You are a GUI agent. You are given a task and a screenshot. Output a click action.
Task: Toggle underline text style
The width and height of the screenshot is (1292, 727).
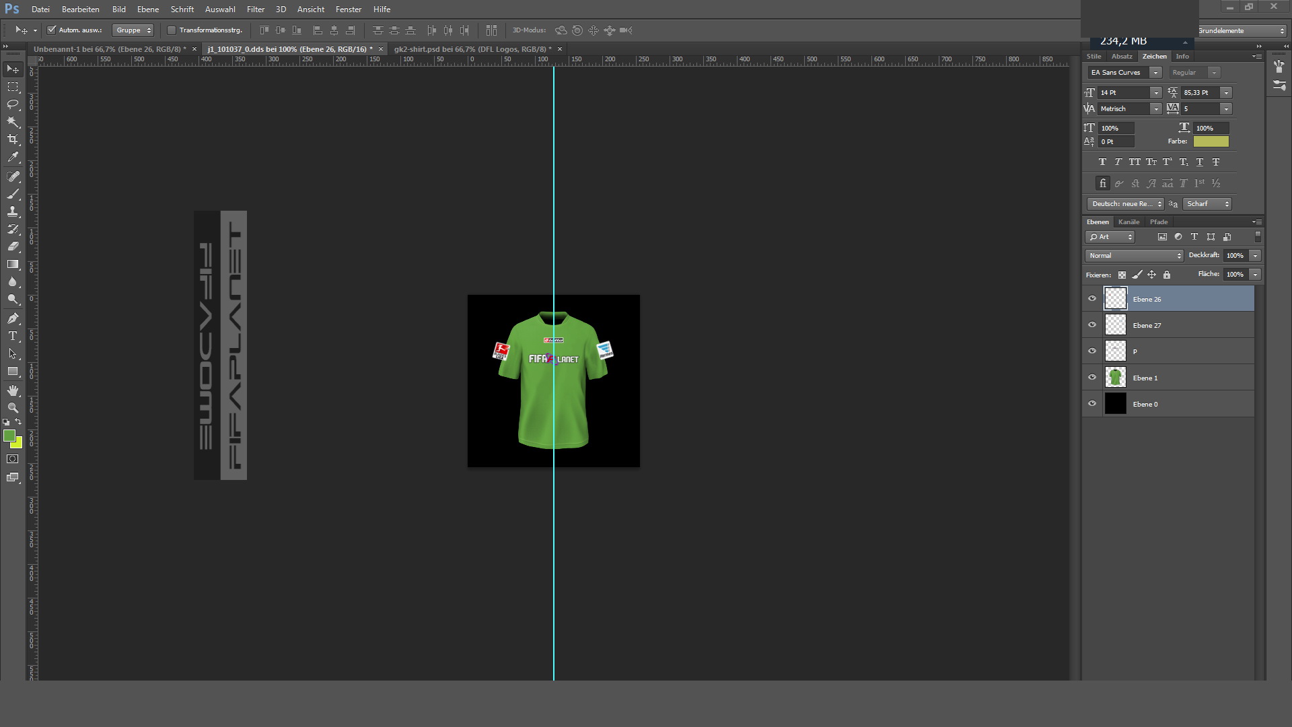1200,162
